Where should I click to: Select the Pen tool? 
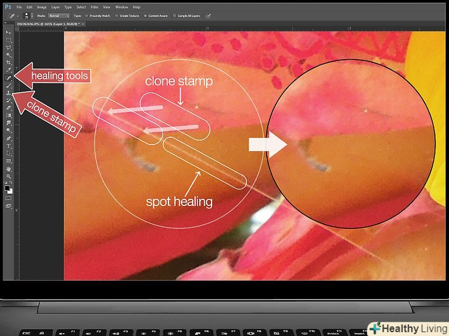(x=8, y=138)
